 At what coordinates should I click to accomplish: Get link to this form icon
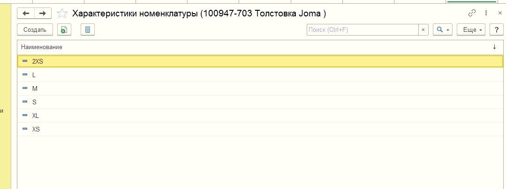[x=472, y=13]
